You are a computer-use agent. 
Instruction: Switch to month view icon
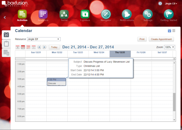[x=28, y=47]
